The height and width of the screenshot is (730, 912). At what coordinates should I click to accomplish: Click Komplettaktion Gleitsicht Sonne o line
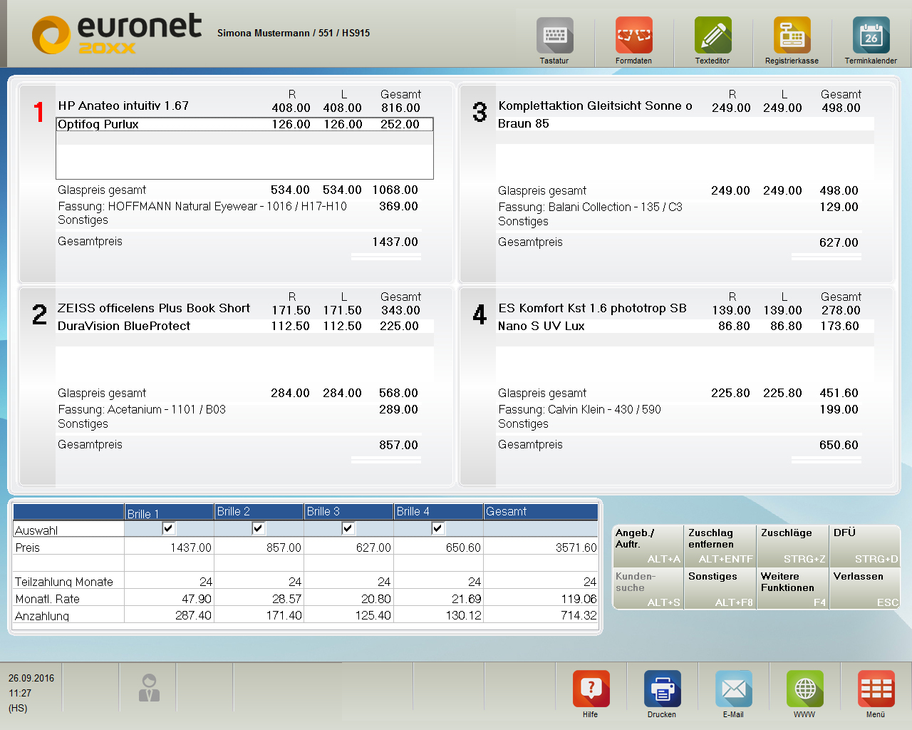point(595,106)
